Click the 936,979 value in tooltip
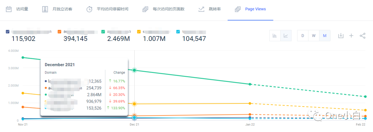This screenshot has height=132, width=373. coord(94,101)
